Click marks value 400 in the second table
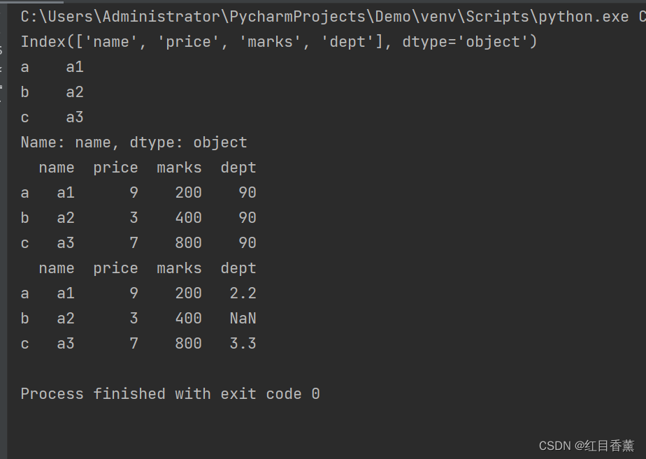 (x=188, y=319)
